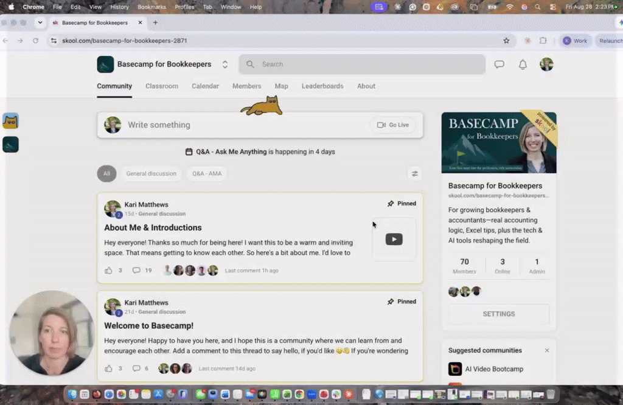Click the Go Live button

click(x=393, y=125)
